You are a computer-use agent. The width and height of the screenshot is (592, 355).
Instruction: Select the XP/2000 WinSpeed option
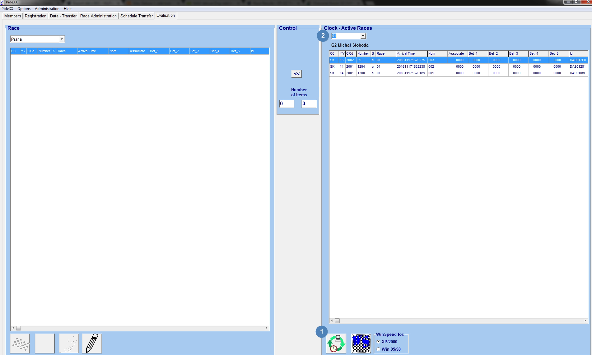(x=378, y=342)
